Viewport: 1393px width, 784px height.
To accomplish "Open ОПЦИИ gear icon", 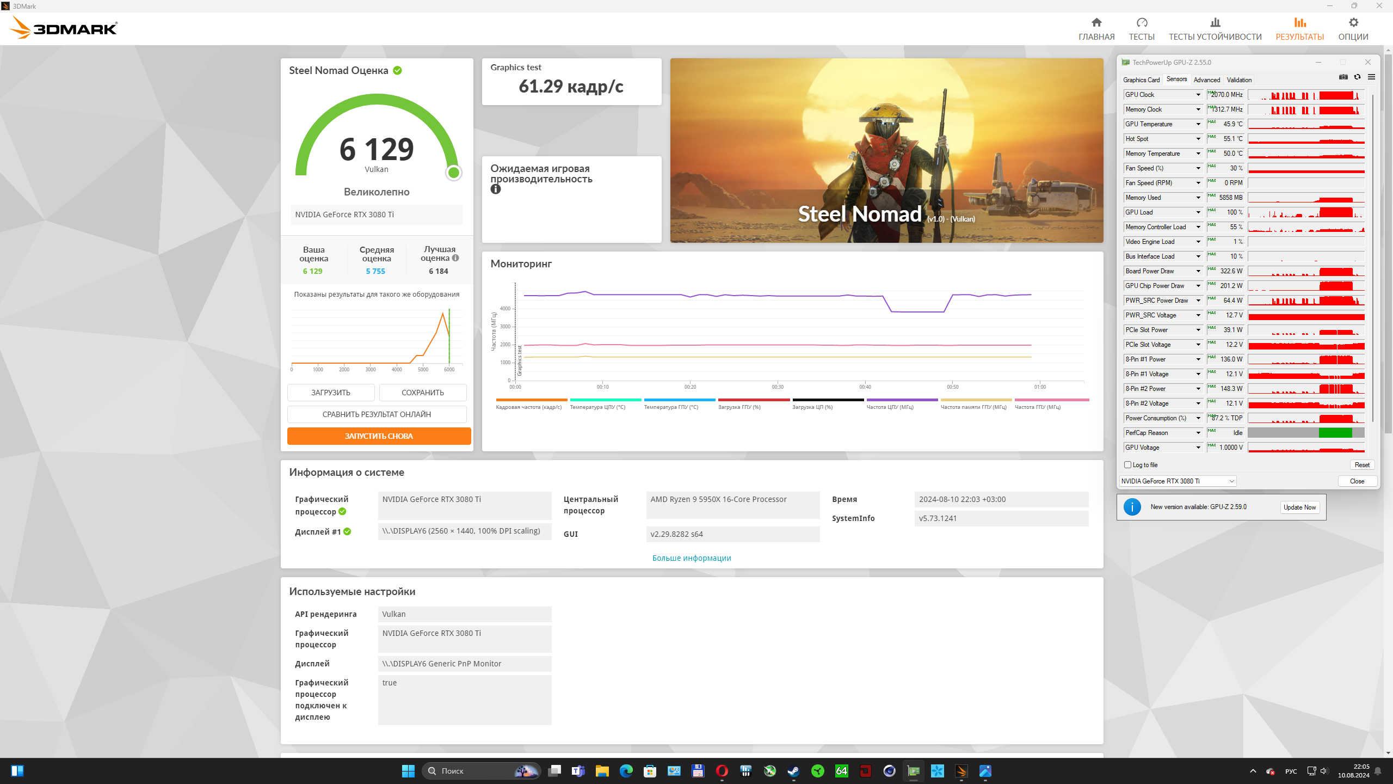I will point(1353,23).
